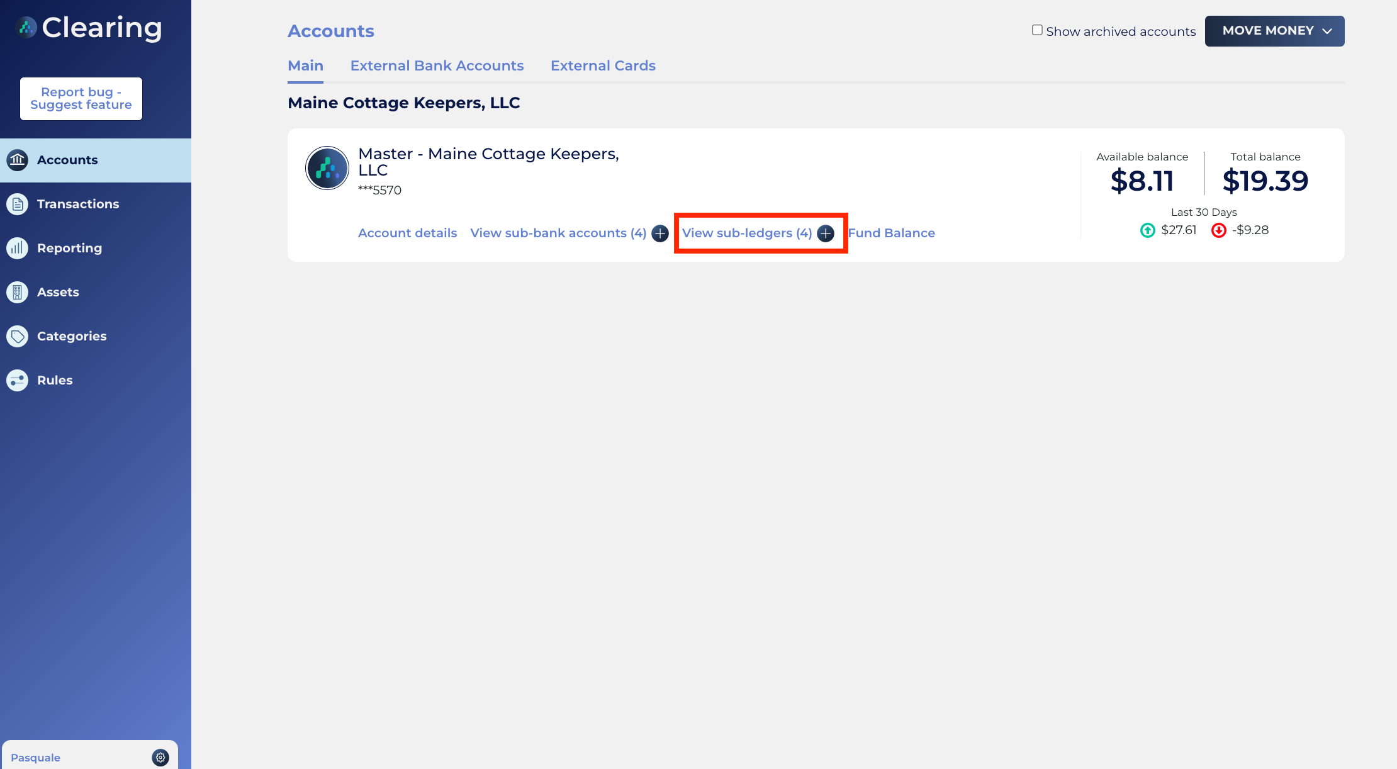Click the Accounts page heading
The width and height of the screenshot is (1397, 769).
coord(331,31)
